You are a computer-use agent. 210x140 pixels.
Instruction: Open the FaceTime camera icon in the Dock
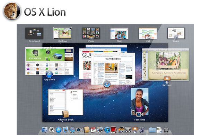[79, 130]
